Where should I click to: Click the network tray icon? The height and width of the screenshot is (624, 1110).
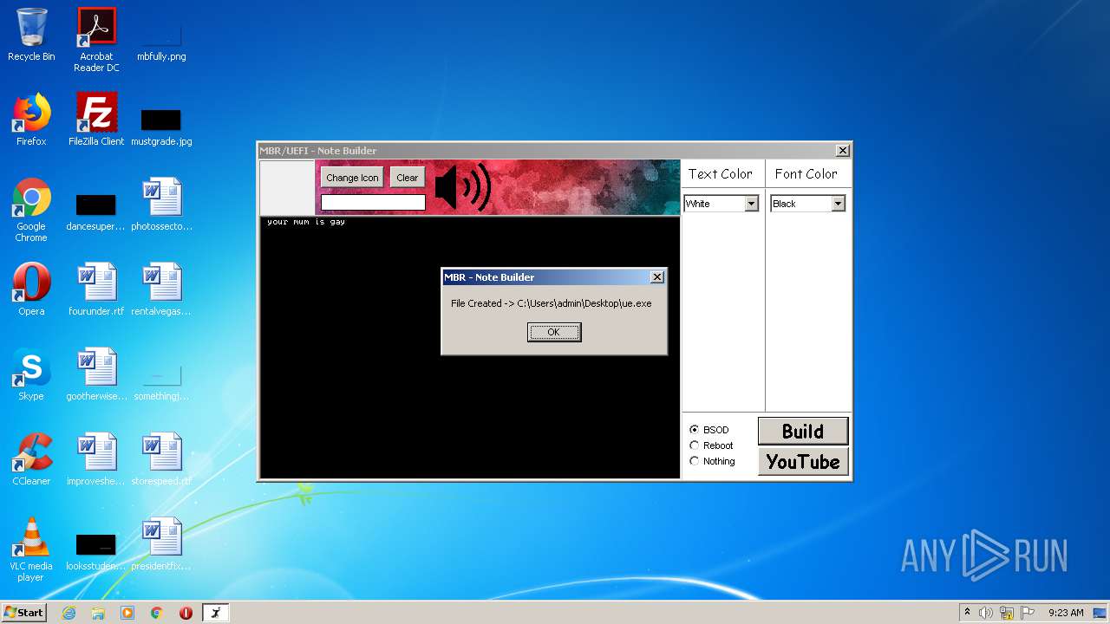coord(1007,613)
